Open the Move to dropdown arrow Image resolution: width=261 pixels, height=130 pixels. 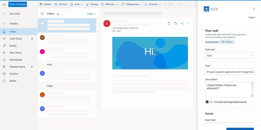[117, 4]
